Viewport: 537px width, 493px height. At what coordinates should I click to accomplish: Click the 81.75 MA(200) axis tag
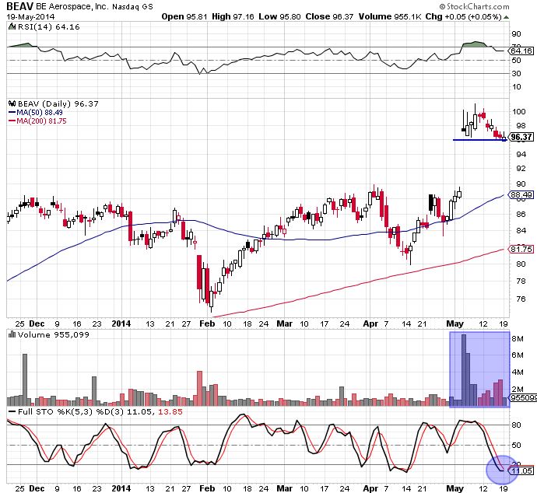(x=521, y=250)
